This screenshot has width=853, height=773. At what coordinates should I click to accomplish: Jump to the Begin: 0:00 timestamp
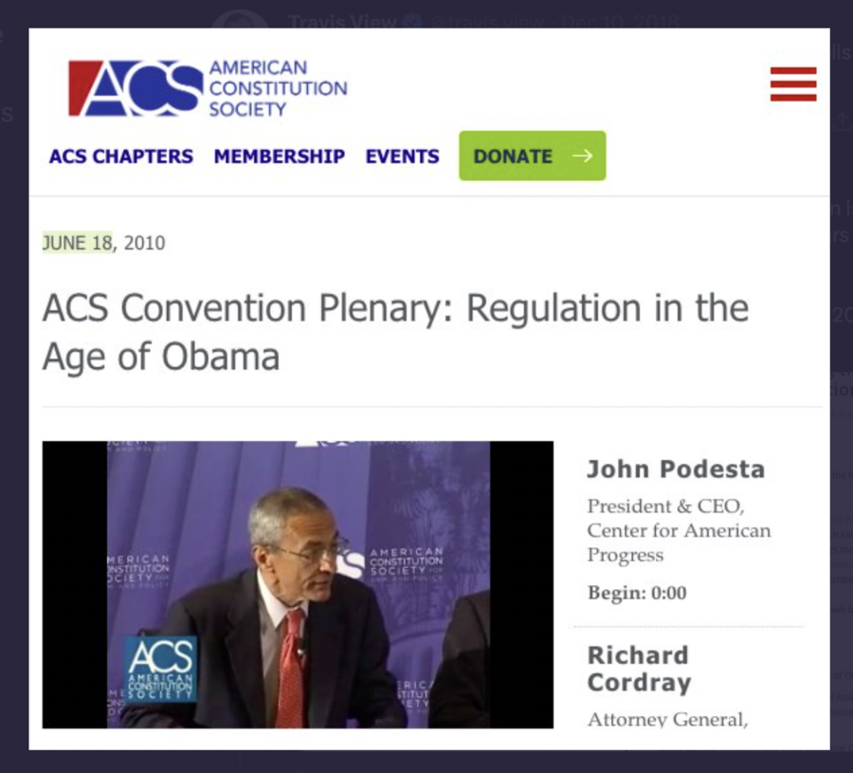point(636,594)
